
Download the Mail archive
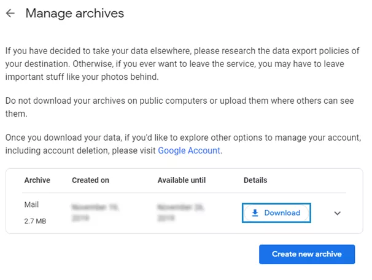coord(276,213)
